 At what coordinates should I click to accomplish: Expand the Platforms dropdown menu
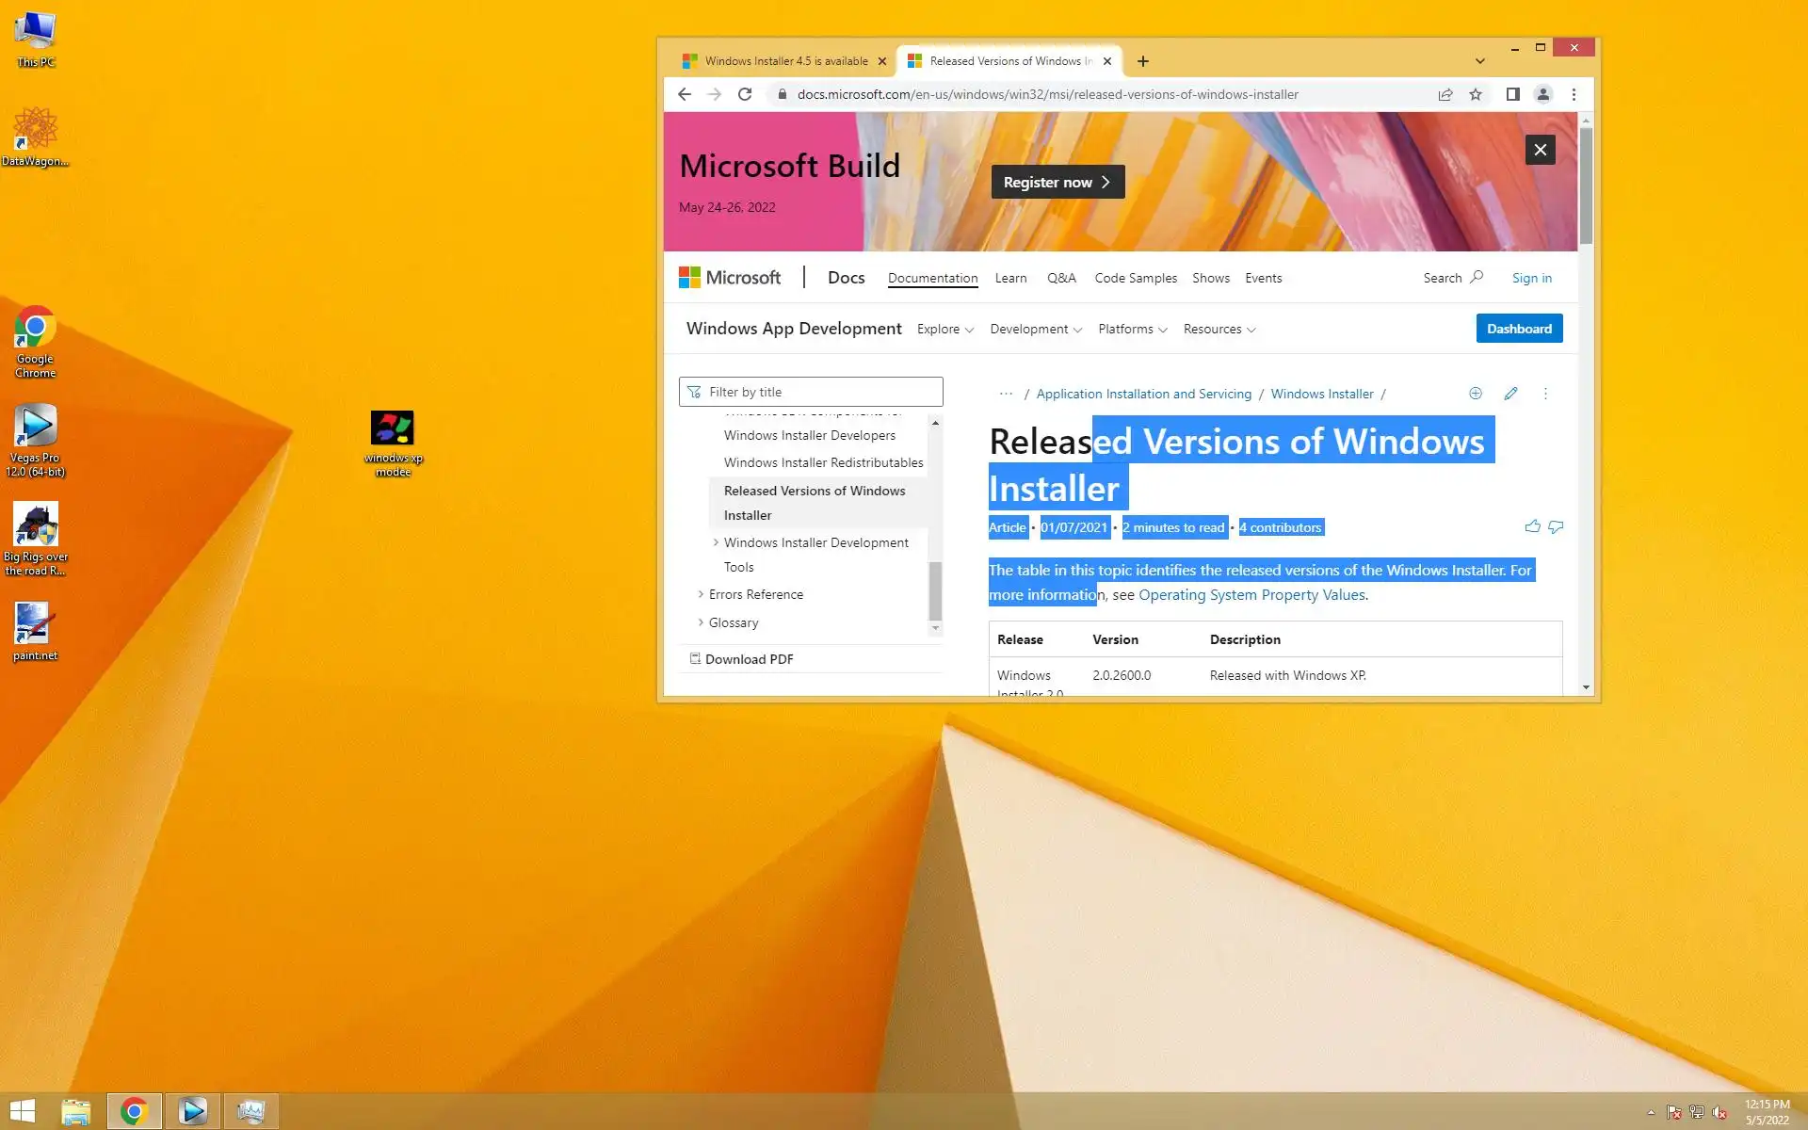pos(1132,329)
